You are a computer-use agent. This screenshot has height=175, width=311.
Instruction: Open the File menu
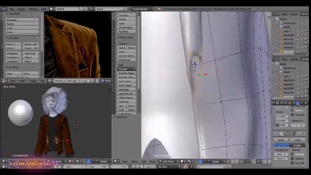[x=12, y=9]
